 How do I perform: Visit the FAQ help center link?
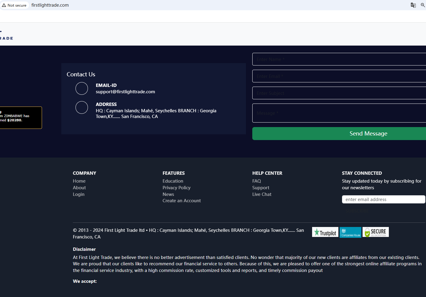[x=257, y=181]
